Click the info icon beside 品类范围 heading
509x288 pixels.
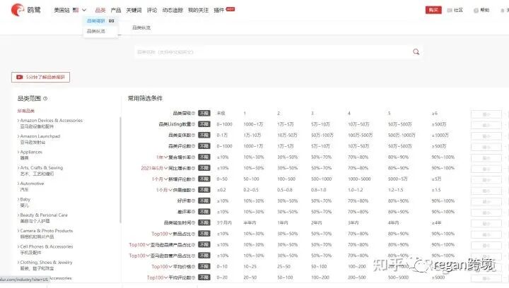pos(45,99)
